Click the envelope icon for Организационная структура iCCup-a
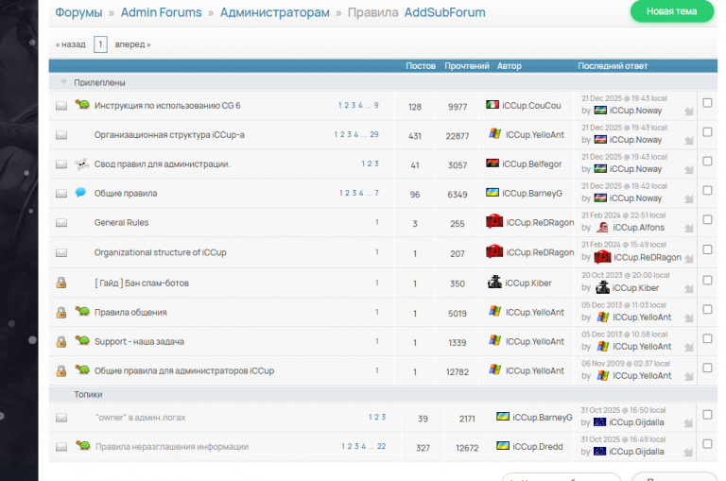 pos(61,135)
